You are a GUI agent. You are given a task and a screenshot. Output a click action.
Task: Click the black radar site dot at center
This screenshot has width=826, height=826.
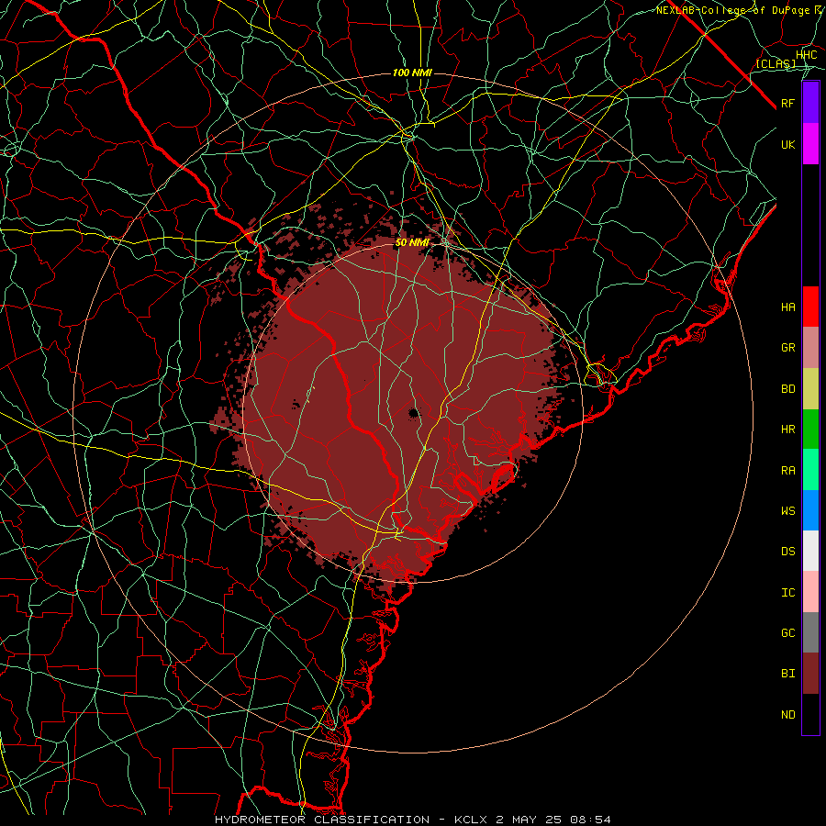[414, 413]
